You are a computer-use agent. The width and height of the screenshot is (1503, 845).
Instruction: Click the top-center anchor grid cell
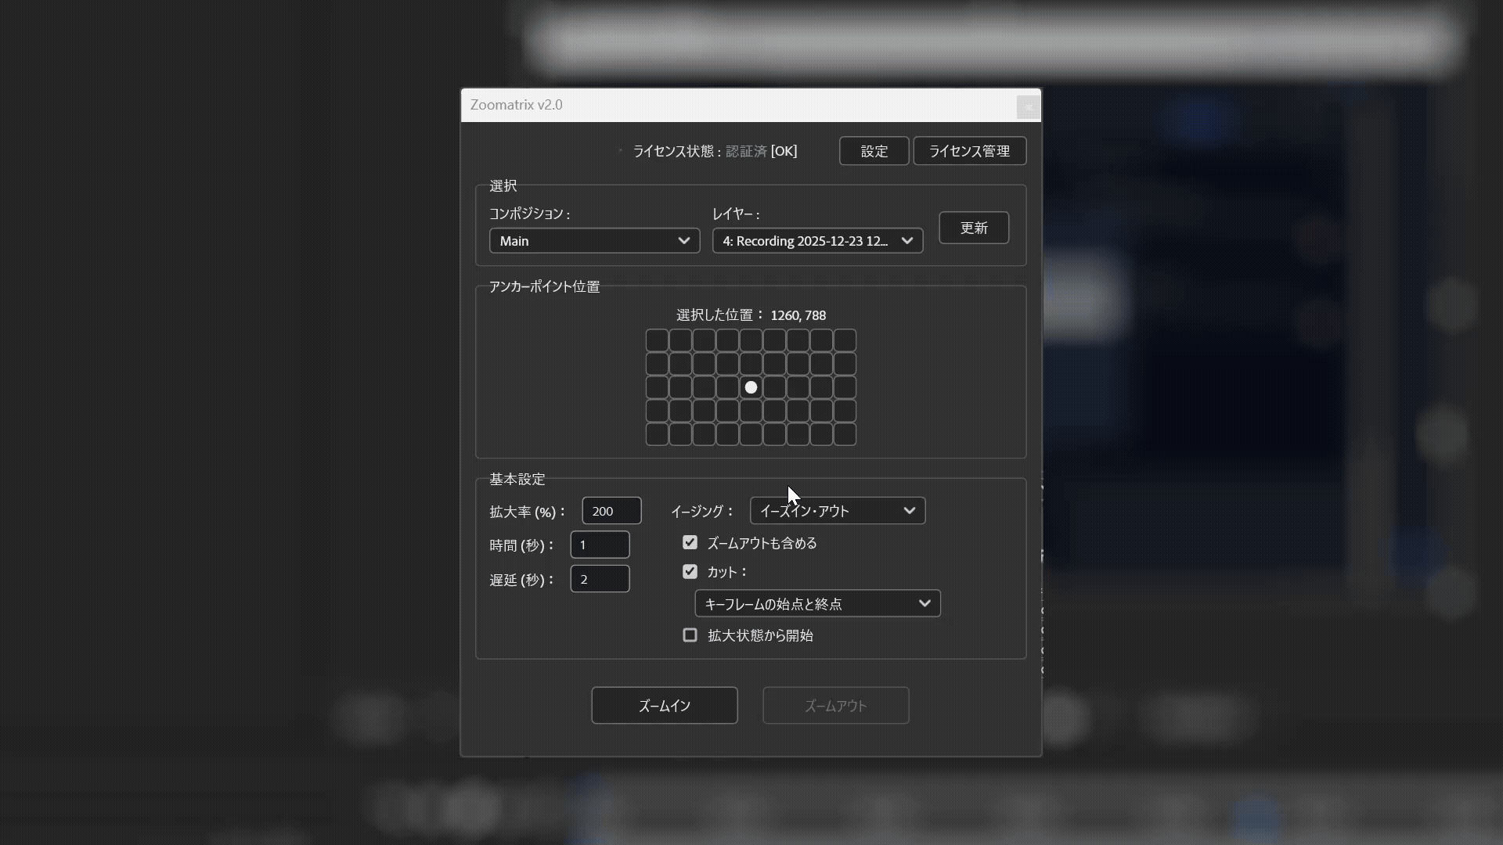point(751,340)
